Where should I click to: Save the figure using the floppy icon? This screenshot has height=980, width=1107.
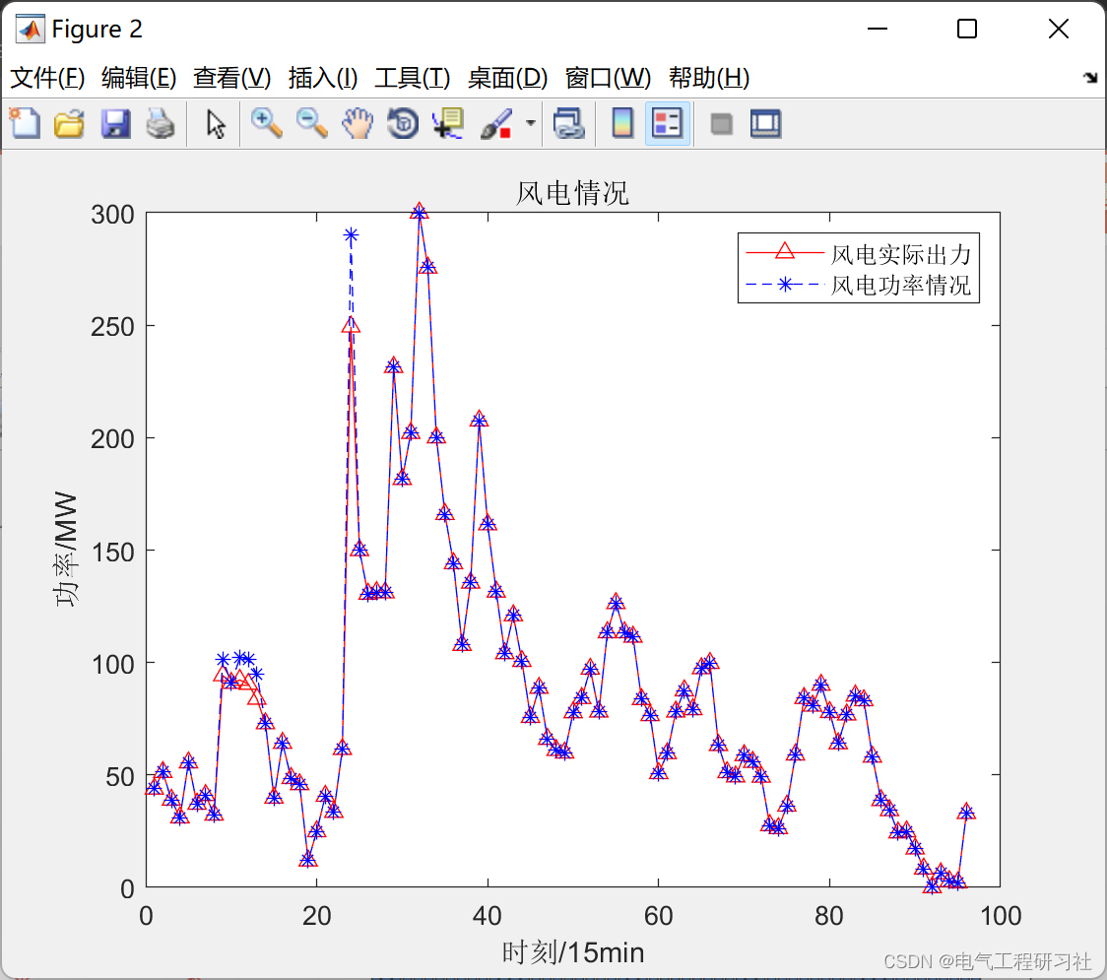click(115, 123)
